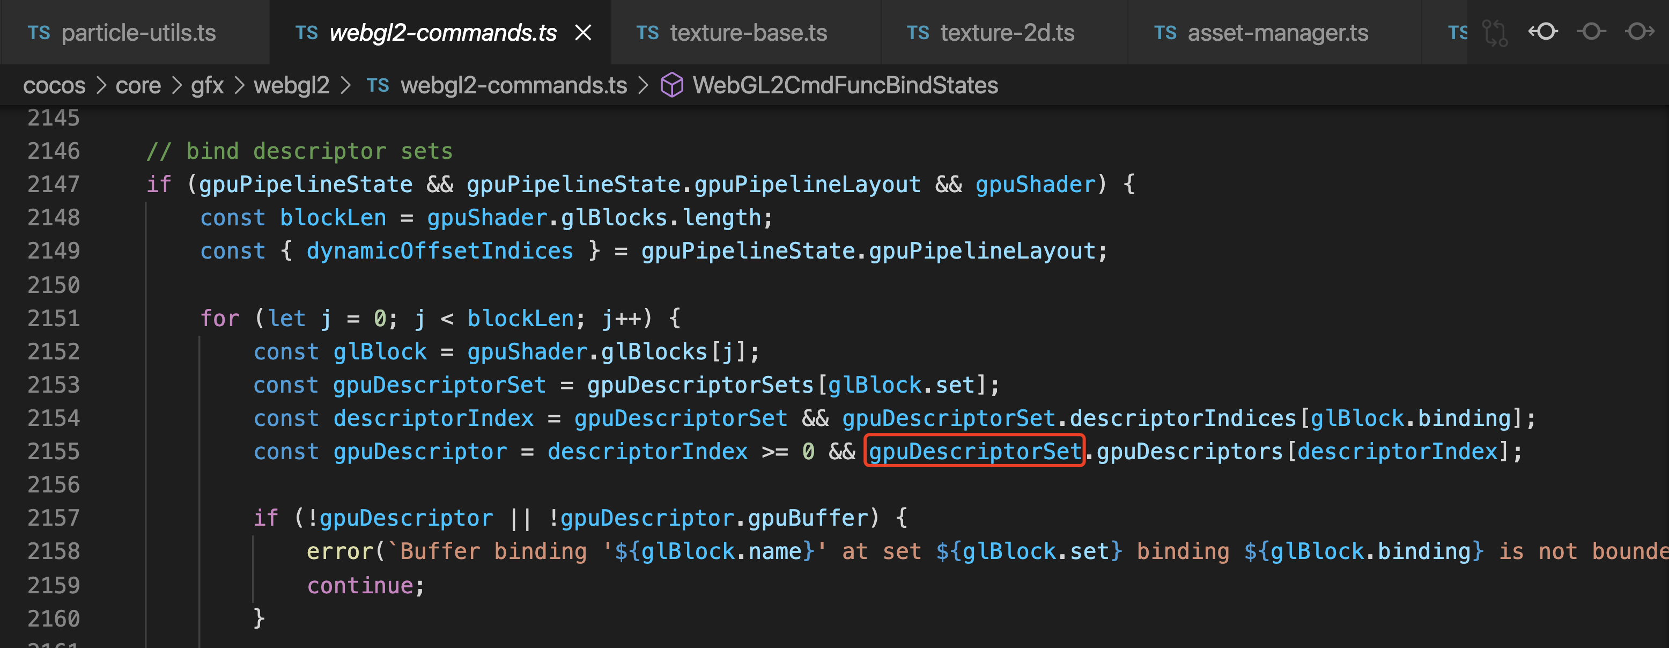This screenshot has height=648, width=1669.
Task: Open the webgl2 folder breadcrumb
Action: pyautogui.click(x=292, y=85)
